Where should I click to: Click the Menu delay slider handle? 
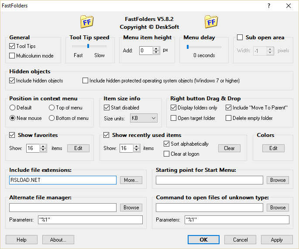click(188, 47)
